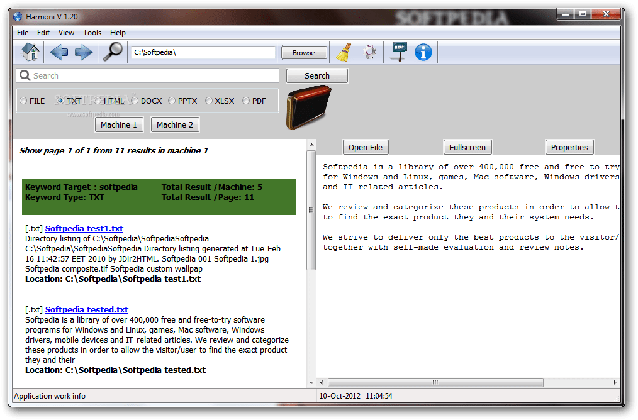
Task: Click 'Total Result / Machine: 5' text
Action: coord(212,187)
